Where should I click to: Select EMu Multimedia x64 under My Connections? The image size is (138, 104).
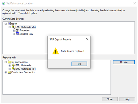pyautogui.click(x=26, y=69)
